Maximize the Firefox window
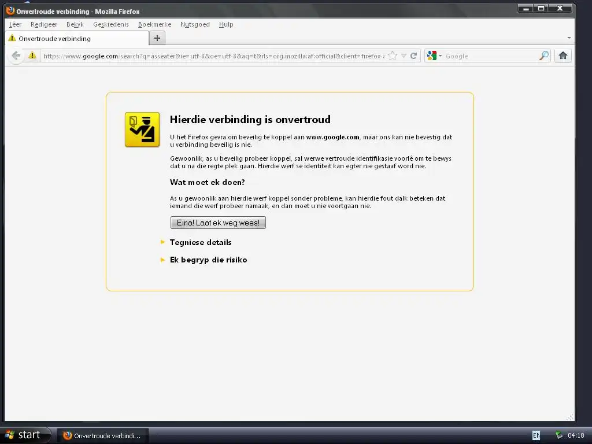The height and width of the screenshot is (444, 592). point(541,8)
